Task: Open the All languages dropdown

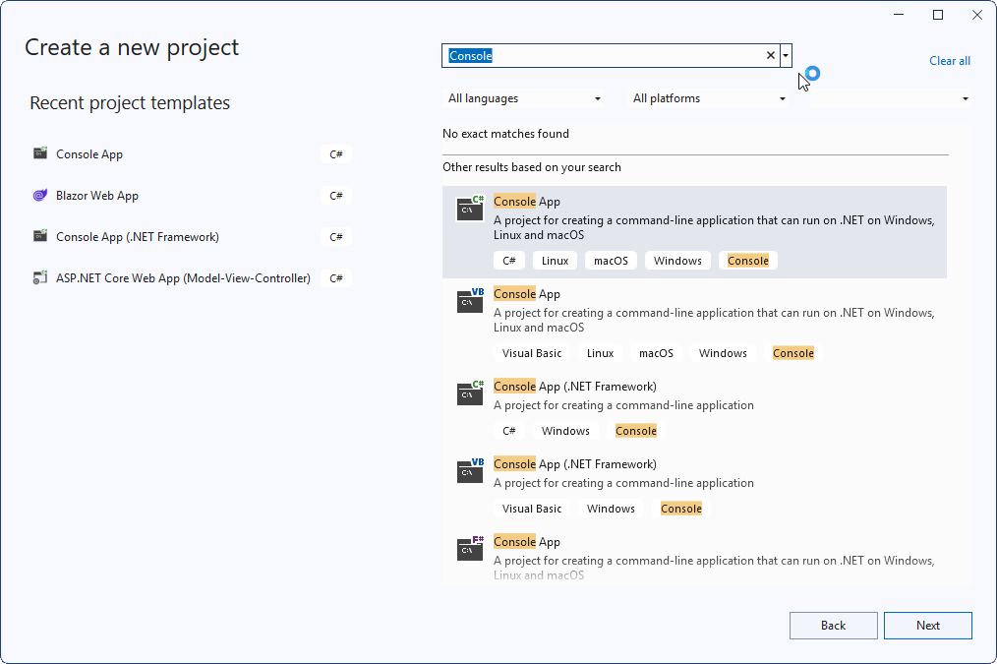Action: pyautogui.click(x=525, y=98)
